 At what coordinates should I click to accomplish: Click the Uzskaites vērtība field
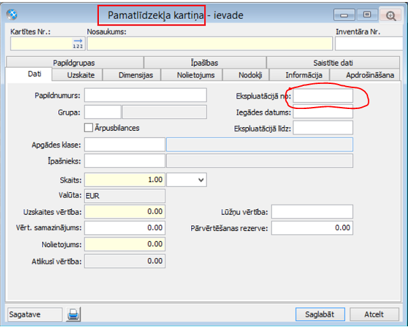125,211
